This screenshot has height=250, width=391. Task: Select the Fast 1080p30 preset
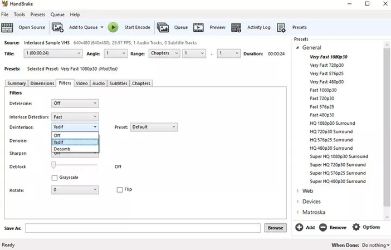(323, 90)
